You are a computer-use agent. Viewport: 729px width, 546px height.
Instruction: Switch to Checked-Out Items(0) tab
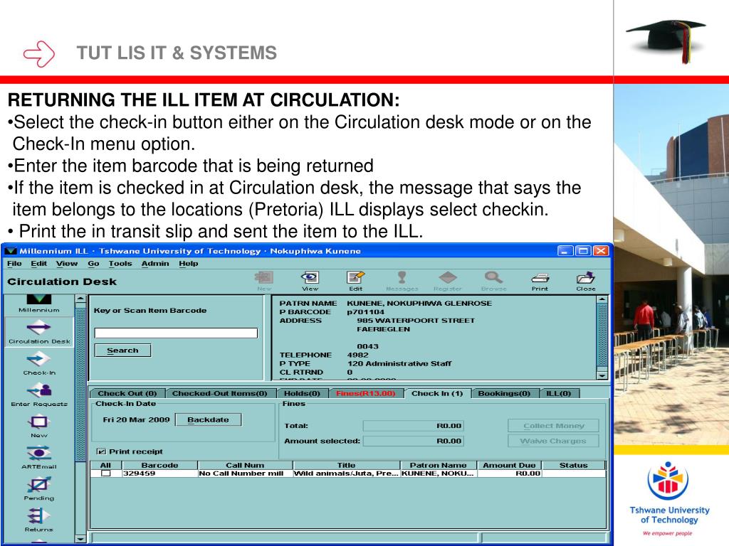pyautogui.click(x=219, y=393)
